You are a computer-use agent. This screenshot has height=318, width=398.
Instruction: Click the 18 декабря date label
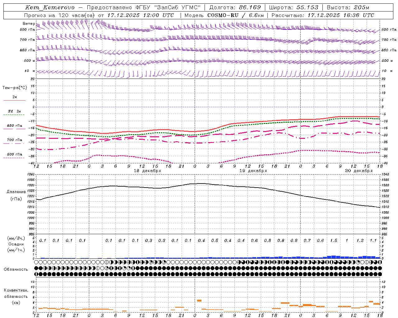pyautogui.click(x=147, y=171)
